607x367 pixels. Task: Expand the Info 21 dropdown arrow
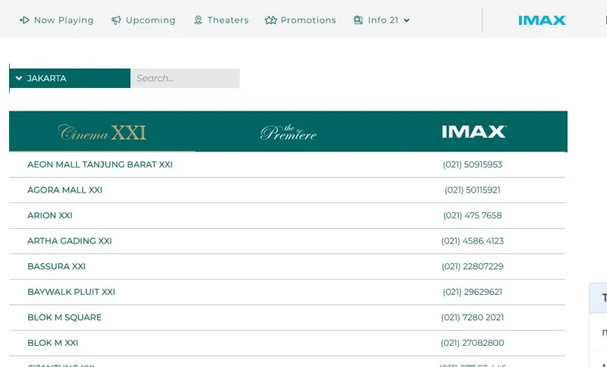(x=407, y=20)
